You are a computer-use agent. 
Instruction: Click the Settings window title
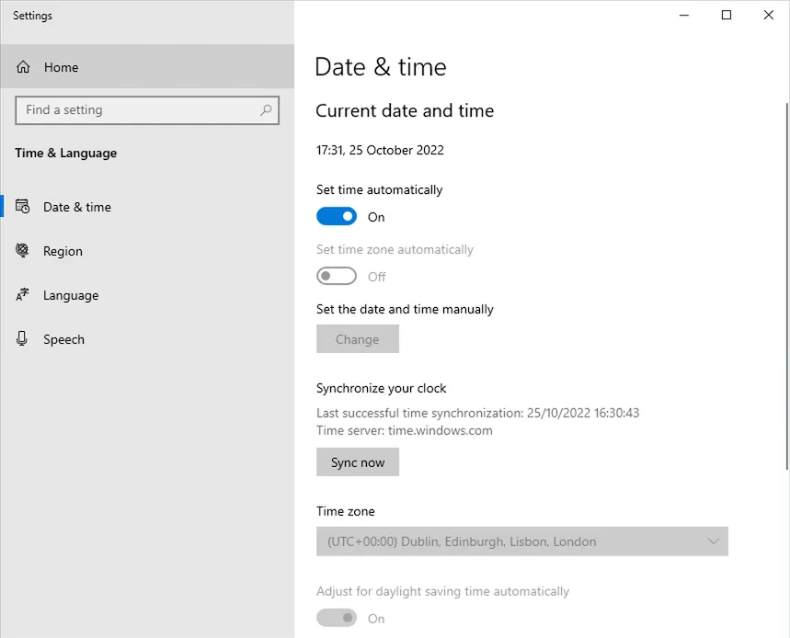pos(33,16)
